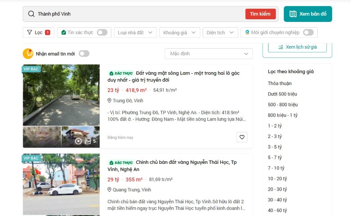
Task: Filter by 7 - 10 tỷ price
Action: pyautogui.click(x=276, y=168)
